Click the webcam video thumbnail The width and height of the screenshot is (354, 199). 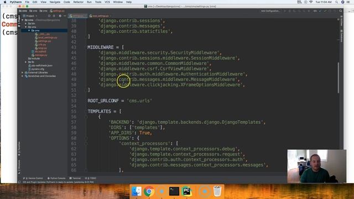pos(316,166)
